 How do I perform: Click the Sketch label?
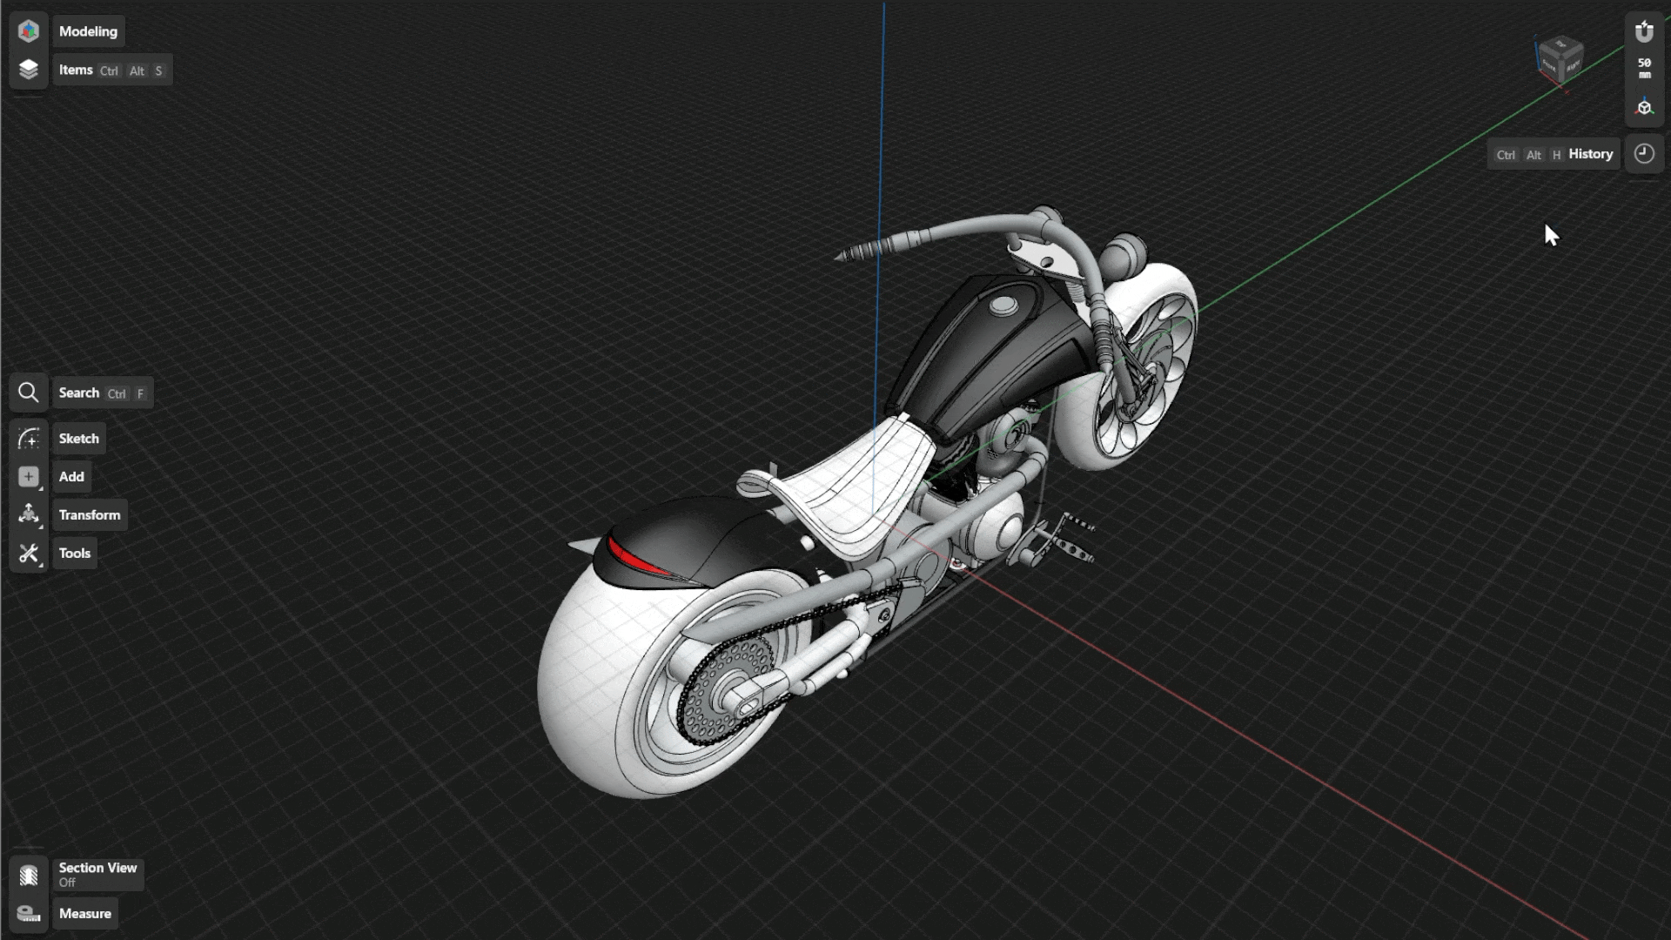point(78,439)
